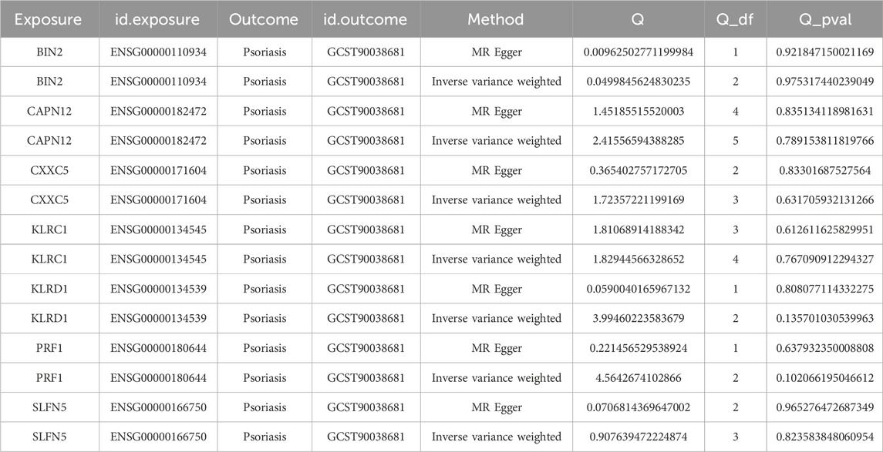The image size is (883, 452).
Task: Select the Outcome column header
Action: (261, 20)
